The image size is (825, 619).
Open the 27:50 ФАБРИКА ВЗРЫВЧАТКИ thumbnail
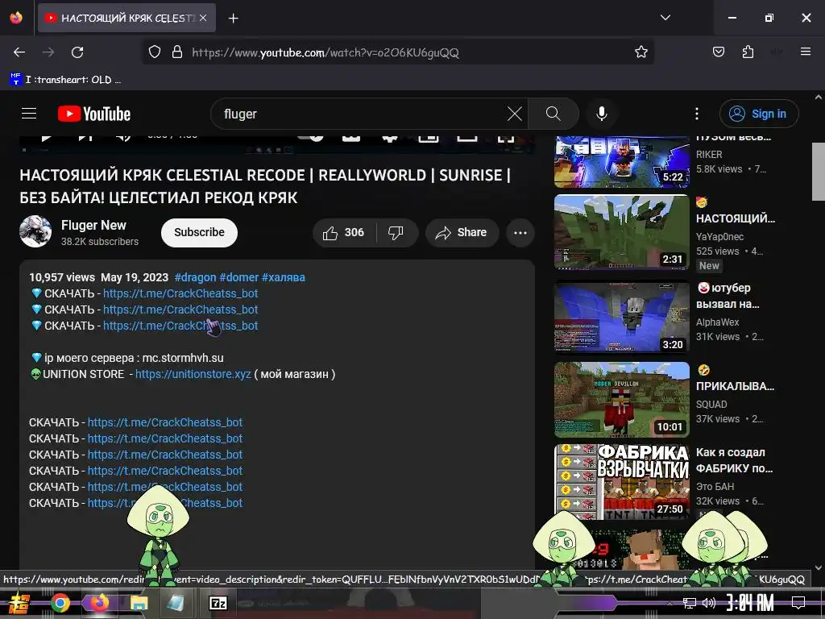click(x=621, y=482)
